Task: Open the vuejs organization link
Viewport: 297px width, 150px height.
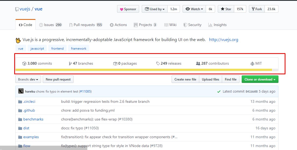Action: click(25, 9)
